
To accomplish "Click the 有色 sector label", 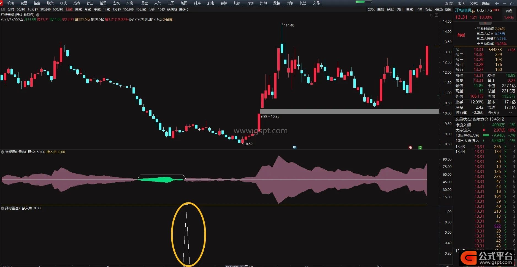I will pyautogui.click(x=509, y=11).
